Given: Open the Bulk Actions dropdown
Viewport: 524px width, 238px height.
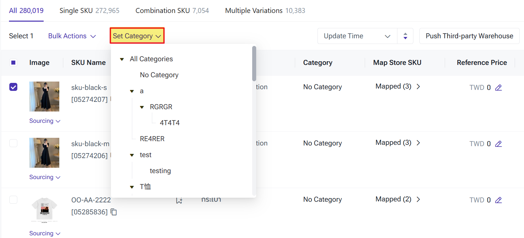Looking at the screenshot, I should click(72, 36).
